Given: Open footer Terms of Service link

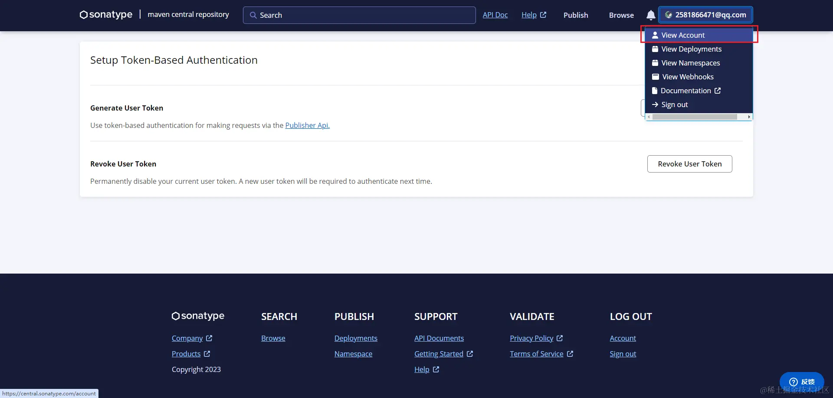Looking at the screenshot, I should (x=537, y=354).
